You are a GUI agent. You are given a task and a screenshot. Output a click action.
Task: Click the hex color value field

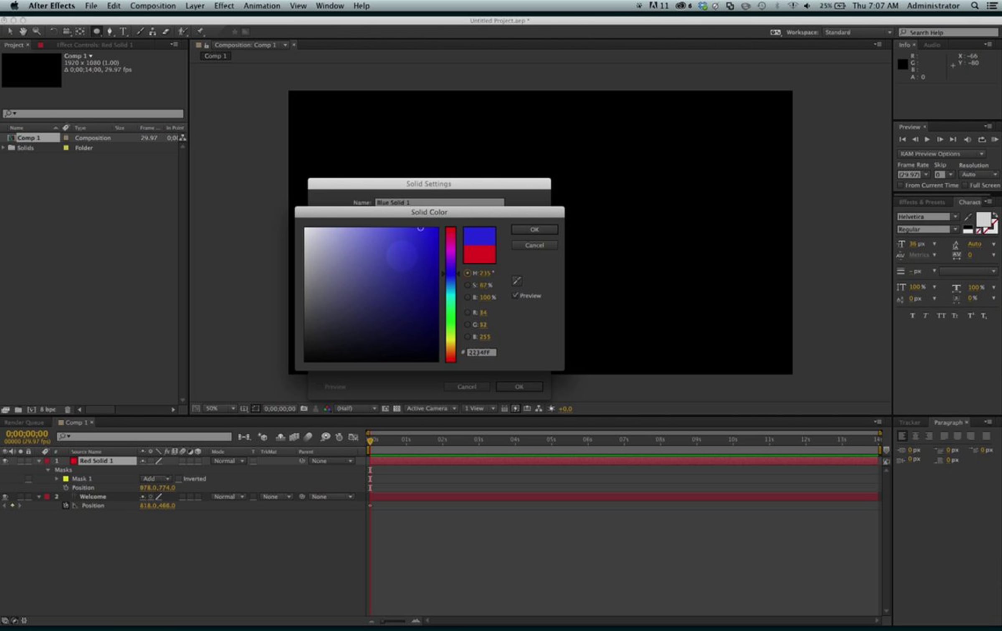(x=481, y=352)
